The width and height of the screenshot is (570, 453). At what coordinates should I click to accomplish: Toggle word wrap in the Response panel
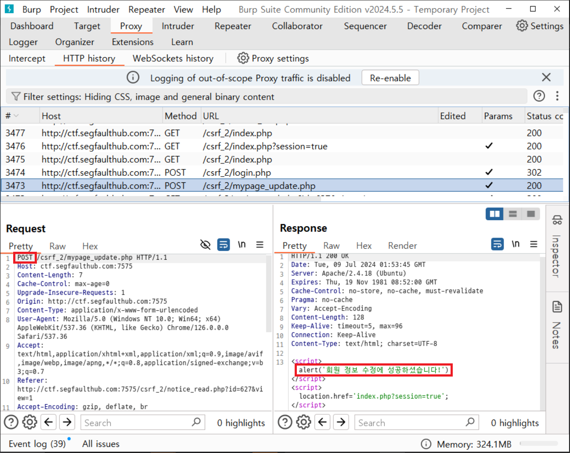click(x=498, y=244)
